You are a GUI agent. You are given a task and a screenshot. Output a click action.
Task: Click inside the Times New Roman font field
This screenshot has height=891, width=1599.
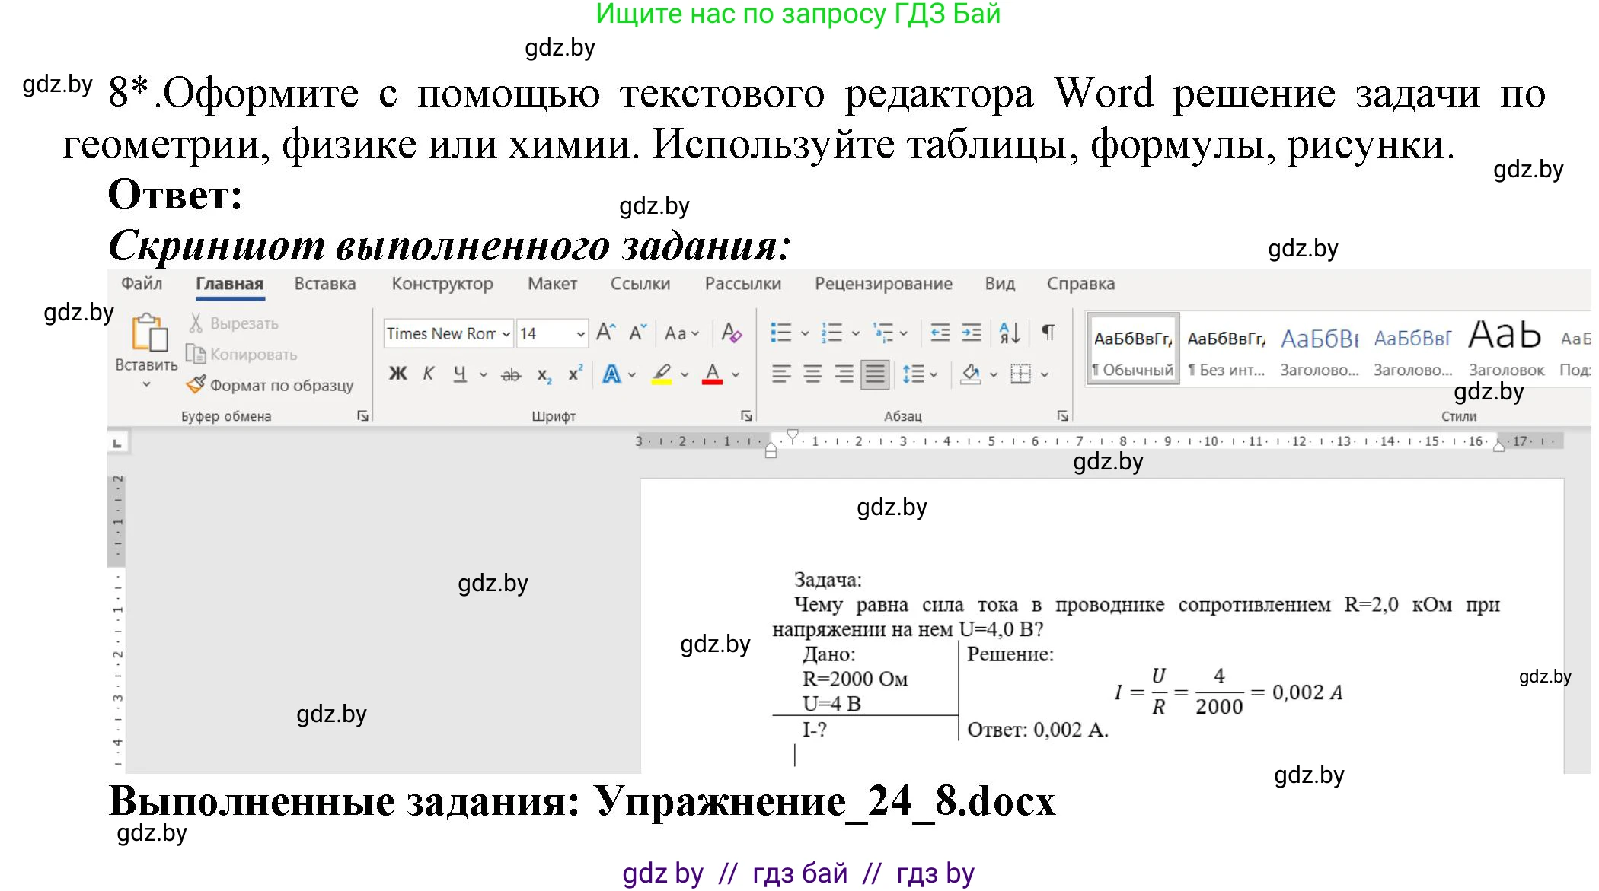[x=442, y=333]
